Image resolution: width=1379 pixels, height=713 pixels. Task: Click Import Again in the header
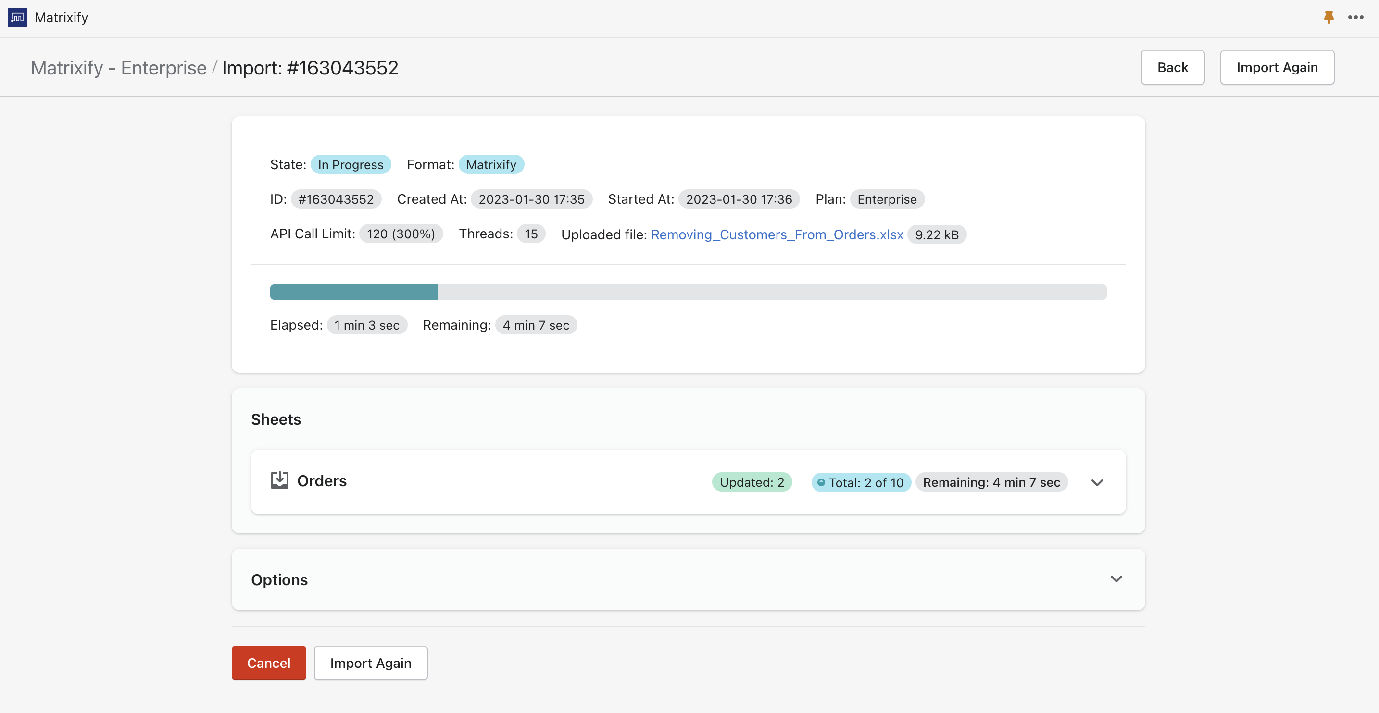[1277, 67]
